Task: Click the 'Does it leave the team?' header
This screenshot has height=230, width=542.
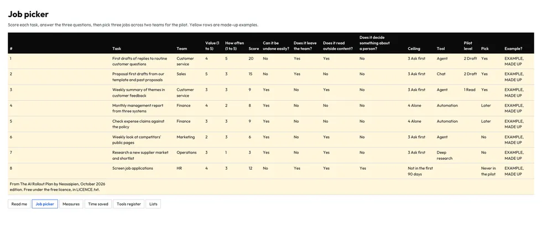Action: [305, 46]
